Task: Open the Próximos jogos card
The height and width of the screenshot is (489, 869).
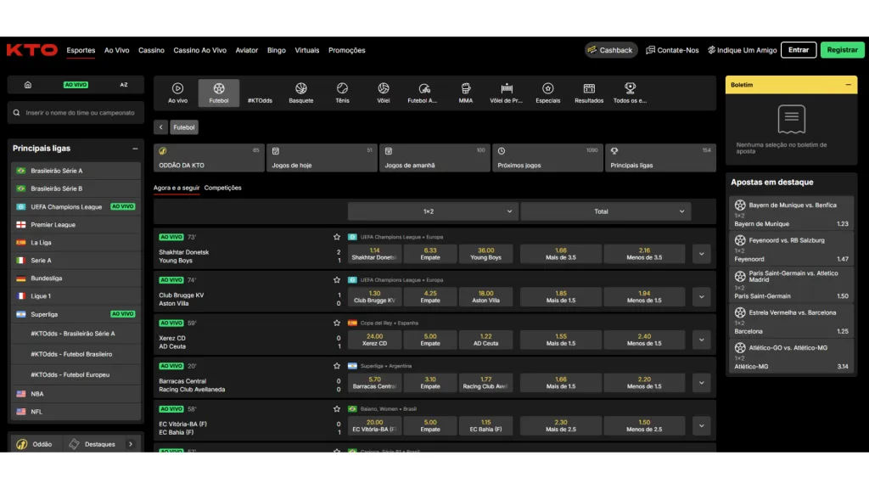Action: pos(547,158)
